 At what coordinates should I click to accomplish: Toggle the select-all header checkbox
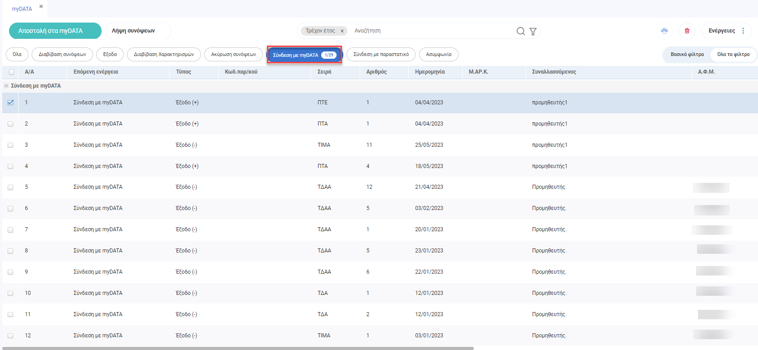coord(11,72)
